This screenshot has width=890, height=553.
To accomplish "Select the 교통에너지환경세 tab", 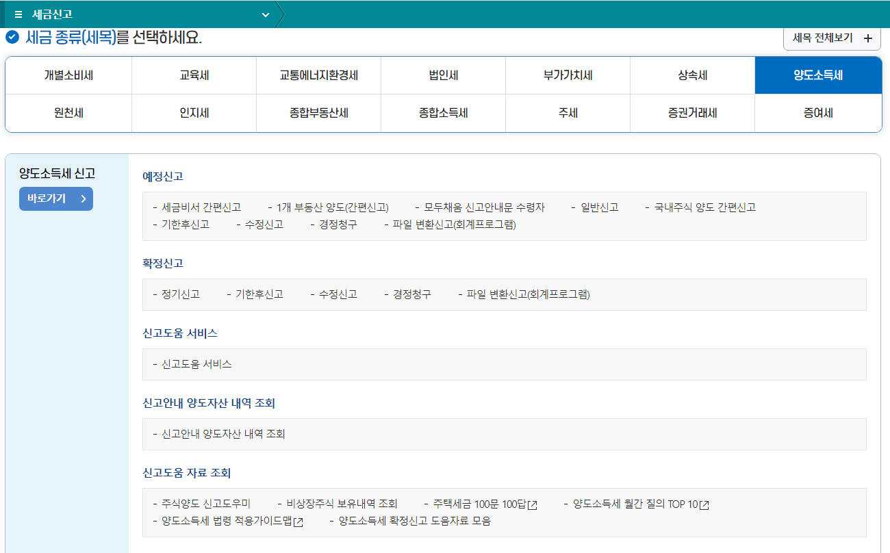I will [318, 75].
